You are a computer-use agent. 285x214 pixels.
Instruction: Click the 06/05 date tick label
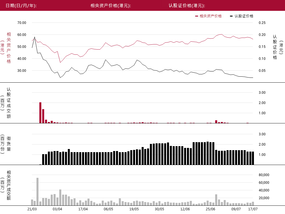point(109,209)
